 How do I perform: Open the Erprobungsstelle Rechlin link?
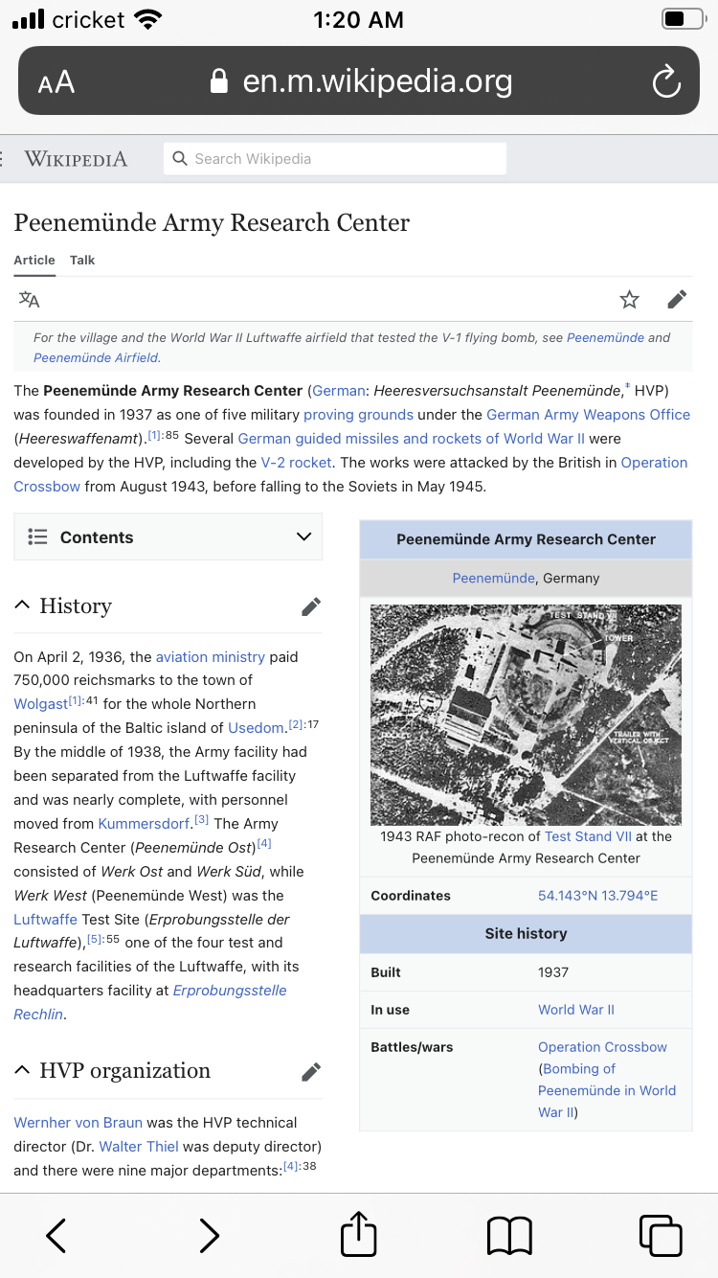coord(150,1002)
